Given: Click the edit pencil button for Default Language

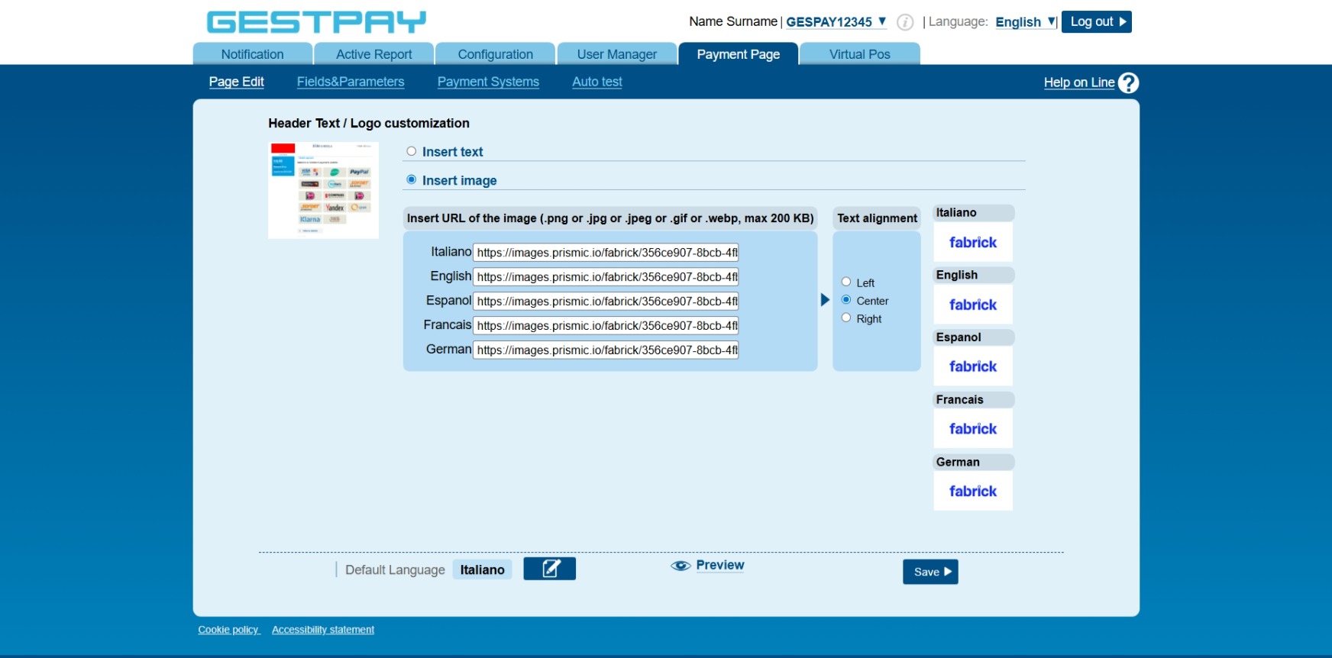Looking at the screenshot, I should click(x=549, y=569).
